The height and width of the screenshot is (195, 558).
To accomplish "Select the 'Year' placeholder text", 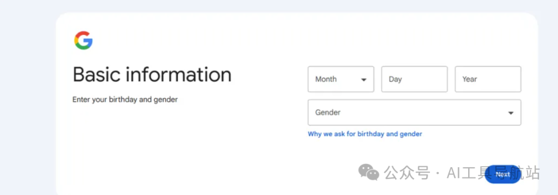I will click(x=469, y=79).
